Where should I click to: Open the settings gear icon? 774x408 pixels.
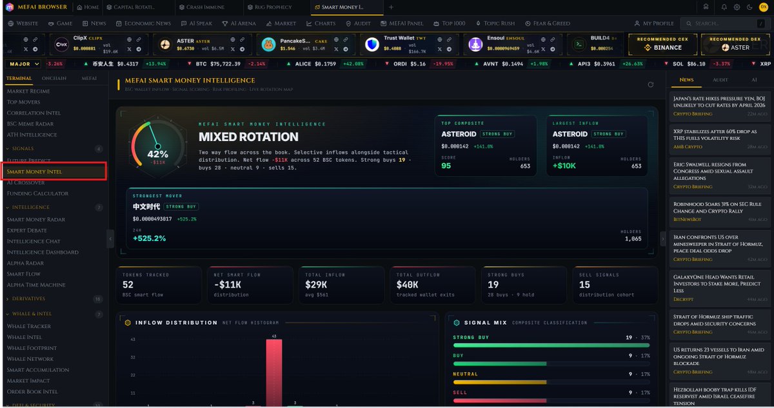pos(737,7)
